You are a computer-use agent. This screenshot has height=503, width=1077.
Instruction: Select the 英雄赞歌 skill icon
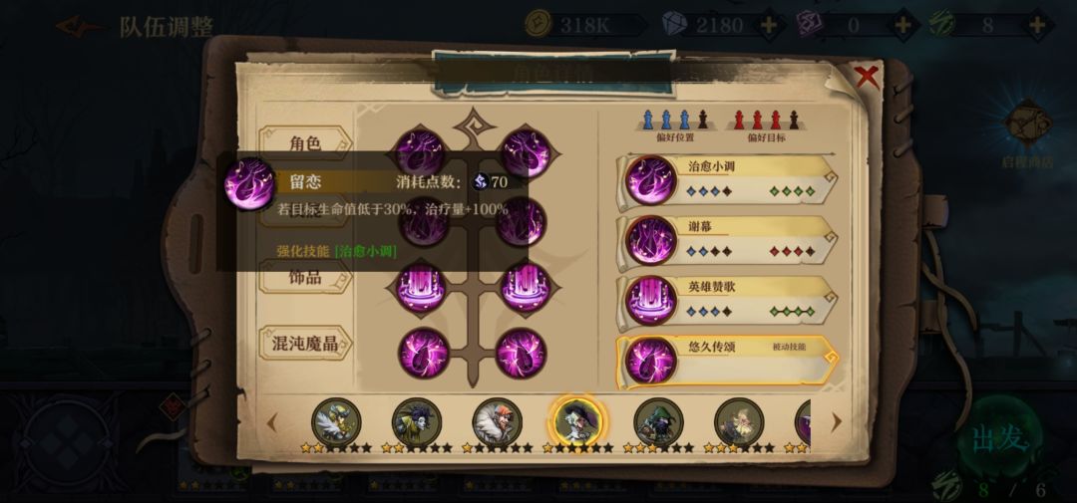click(x=650, y=300)
